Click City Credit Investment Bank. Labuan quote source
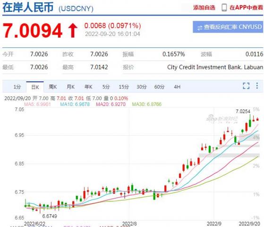 [x=215, y=67]
